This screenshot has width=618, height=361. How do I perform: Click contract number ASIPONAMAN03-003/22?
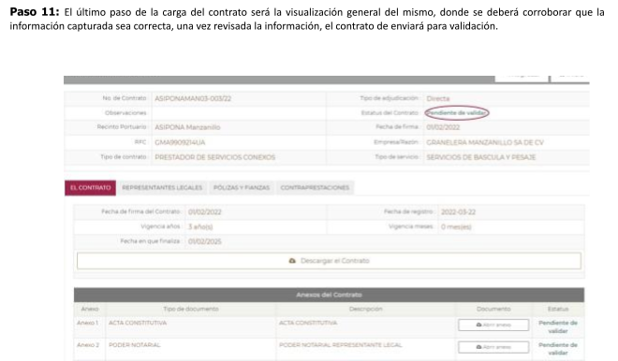click(x=193, y=98)
